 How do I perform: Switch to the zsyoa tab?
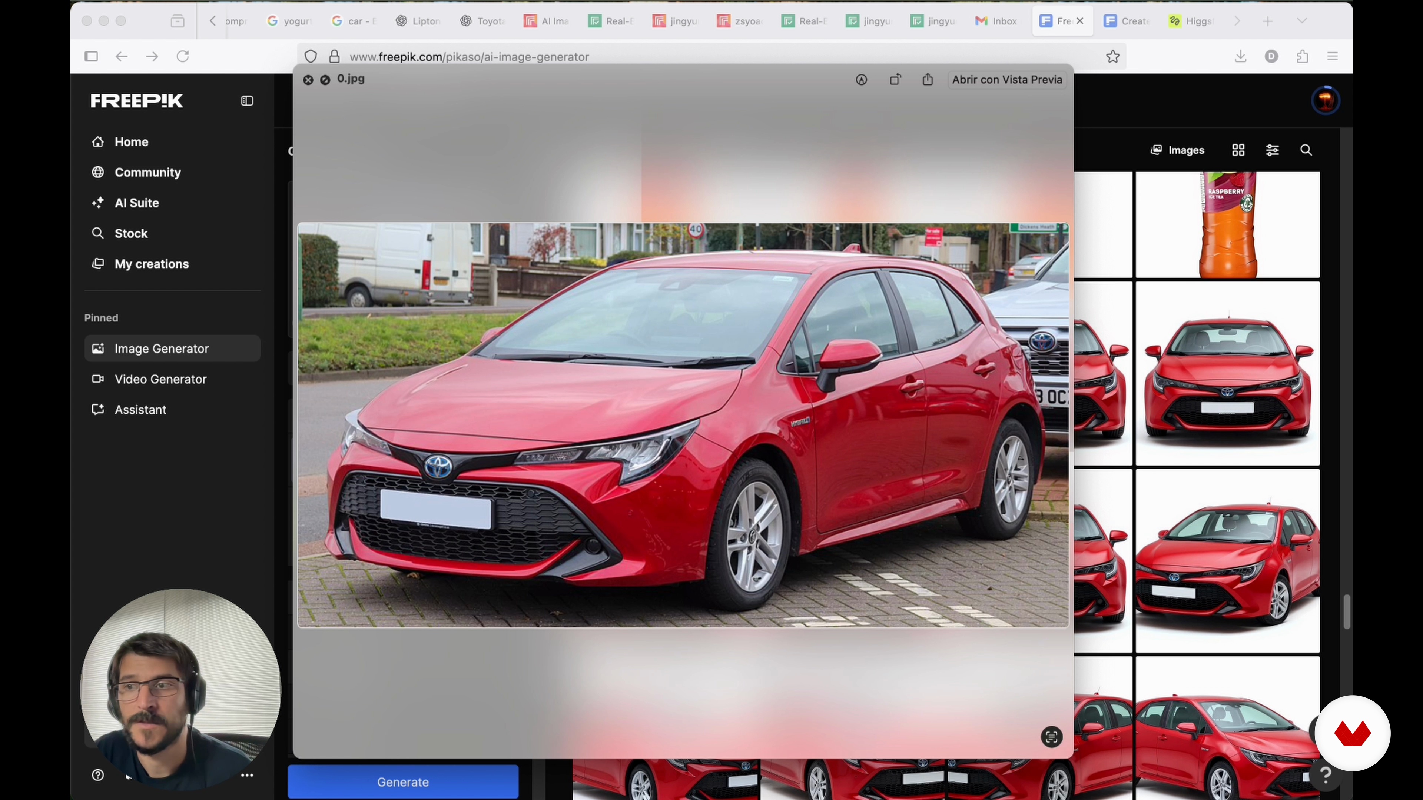coord(740,21)
